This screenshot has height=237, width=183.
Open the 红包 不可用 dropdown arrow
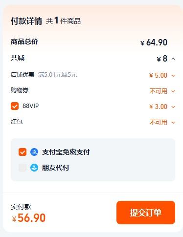pos(173,123)
